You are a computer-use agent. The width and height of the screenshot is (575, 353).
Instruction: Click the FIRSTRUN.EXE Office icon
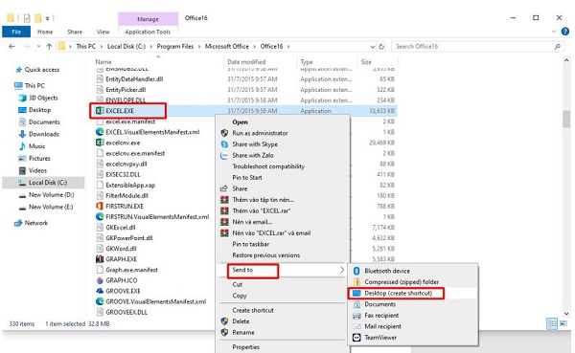point(100,207)
